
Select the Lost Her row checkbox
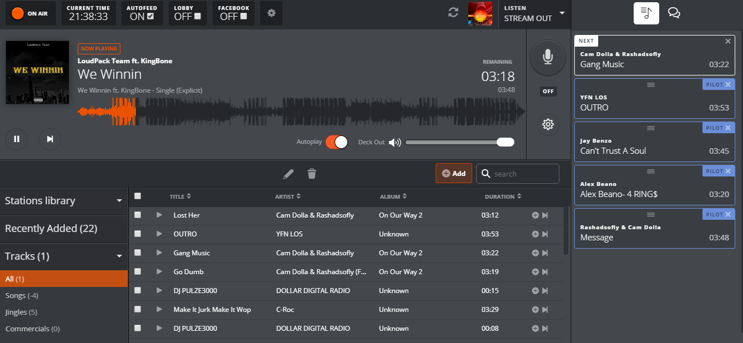pos(138,215)
